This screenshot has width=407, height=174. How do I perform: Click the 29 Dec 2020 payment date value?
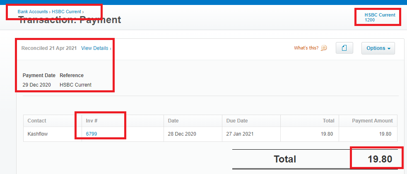click(36, 85)
